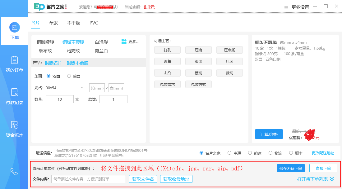This screenshot has width=342, height=189.
Task: Select the 铜版不覆膜 material
Action: point(73,42)
